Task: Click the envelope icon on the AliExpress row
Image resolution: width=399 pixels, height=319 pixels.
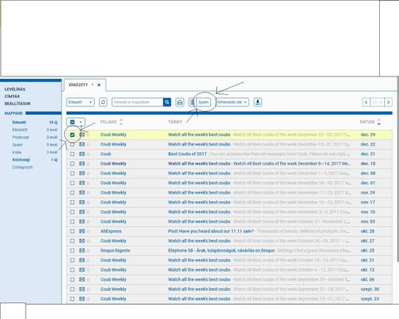Action: click(x=82, y=231)
